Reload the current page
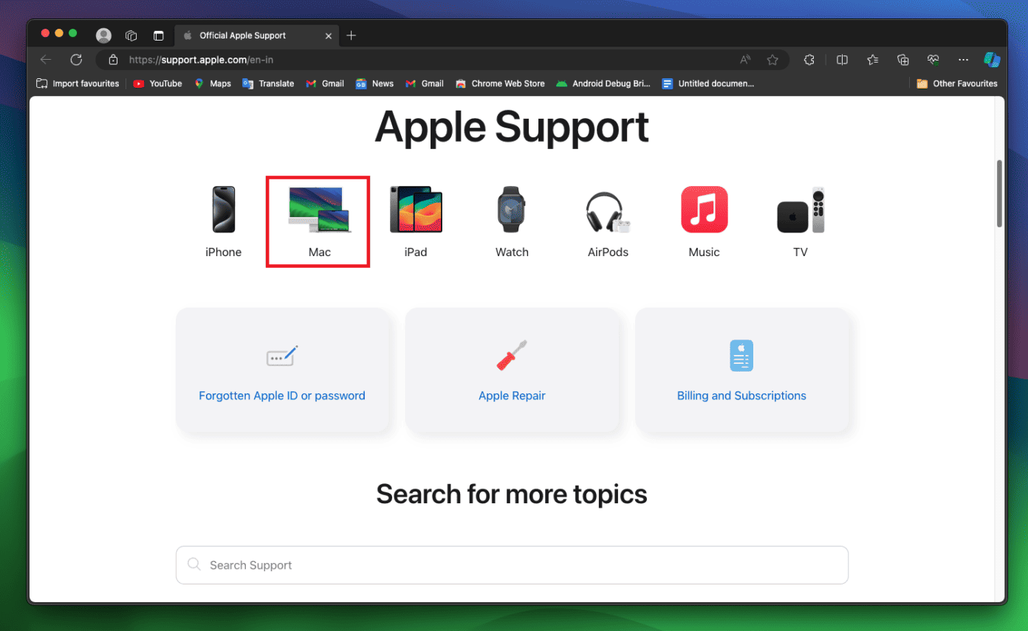 coord(76,59)
